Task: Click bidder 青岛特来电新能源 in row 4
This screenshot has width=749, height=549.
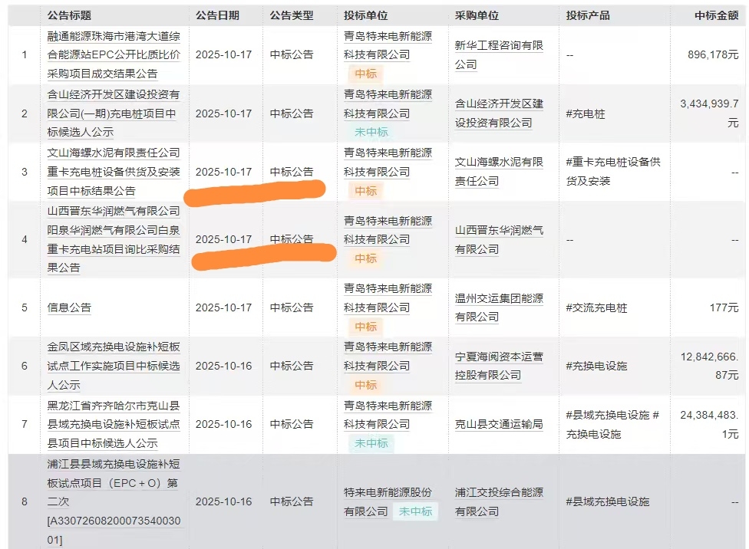Action: tap(388, 230)
